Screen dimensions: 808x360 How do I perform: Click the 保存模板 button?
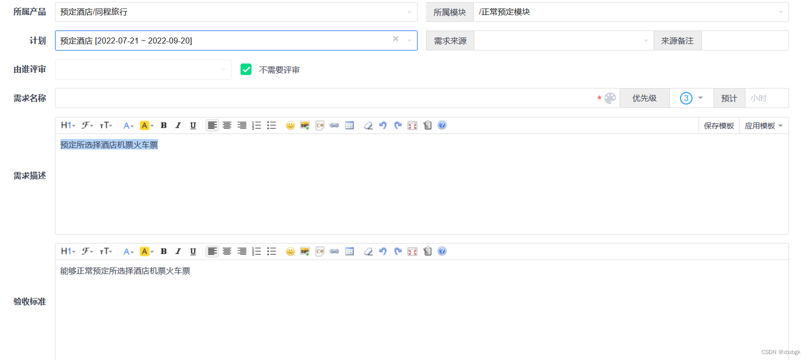(x=719, y=125)
